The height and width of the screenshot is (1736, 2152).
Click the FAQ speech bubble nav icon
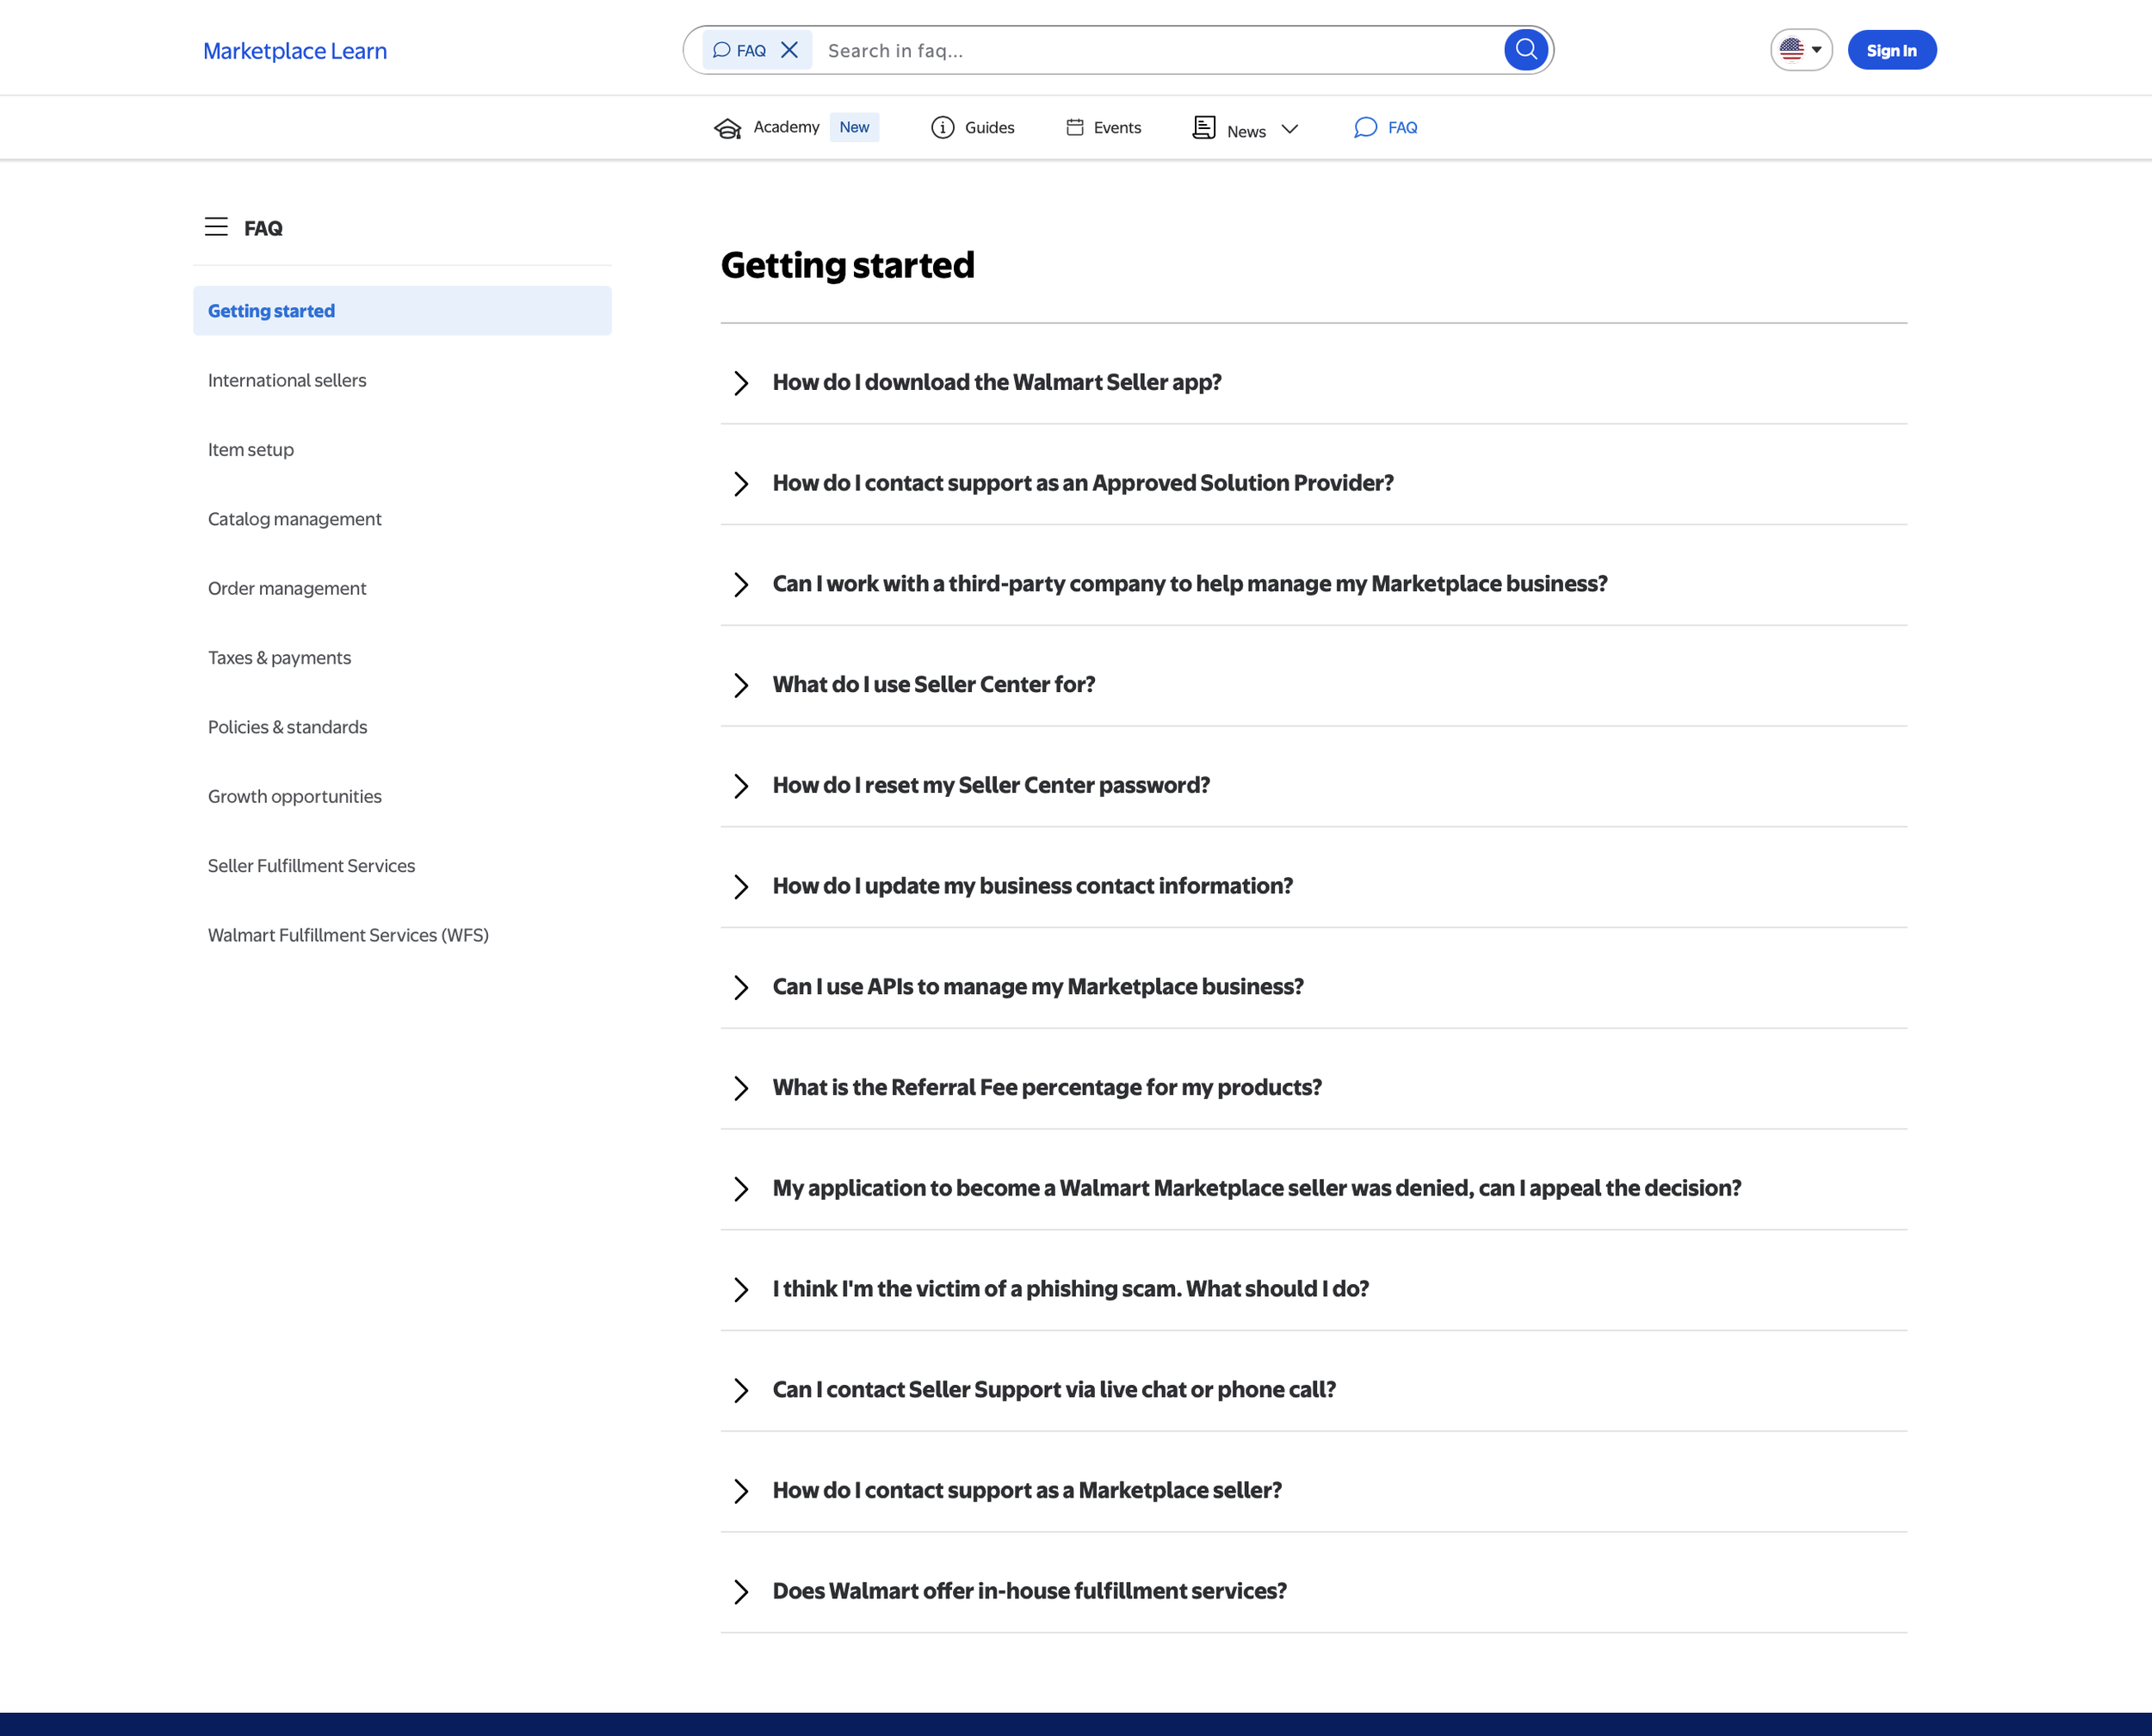[x=1365, y=127]
